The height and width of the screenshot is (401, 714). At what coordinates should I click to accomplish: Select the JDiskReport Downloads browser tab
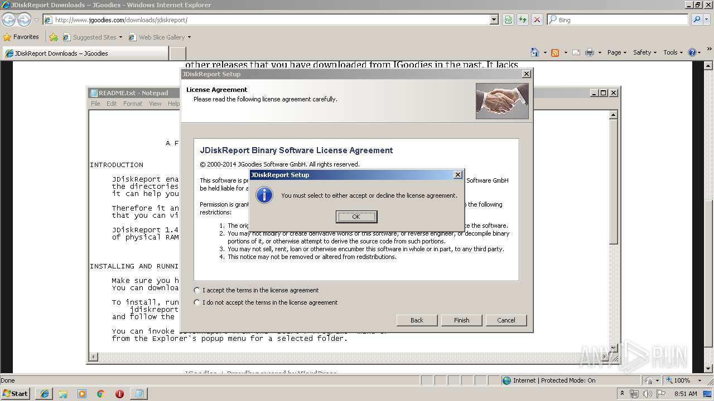click(85, 53)
